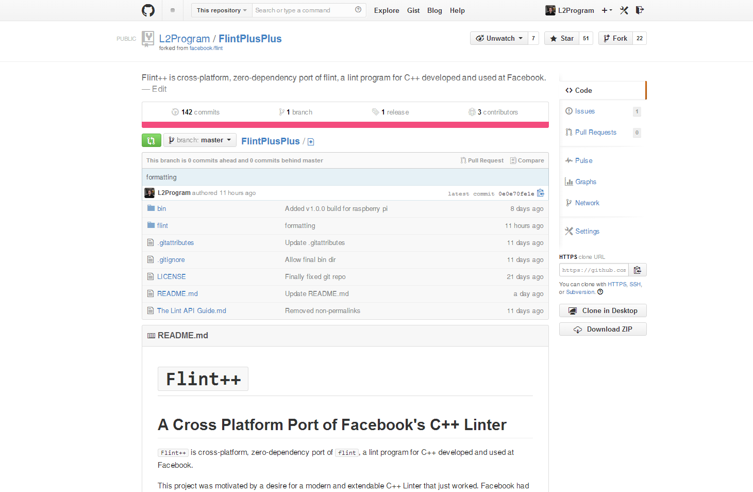Image resolution: width=753 pixels, height=492 pixels.
Task: Open the notifications indicator dot
Action: click(173, 10)
